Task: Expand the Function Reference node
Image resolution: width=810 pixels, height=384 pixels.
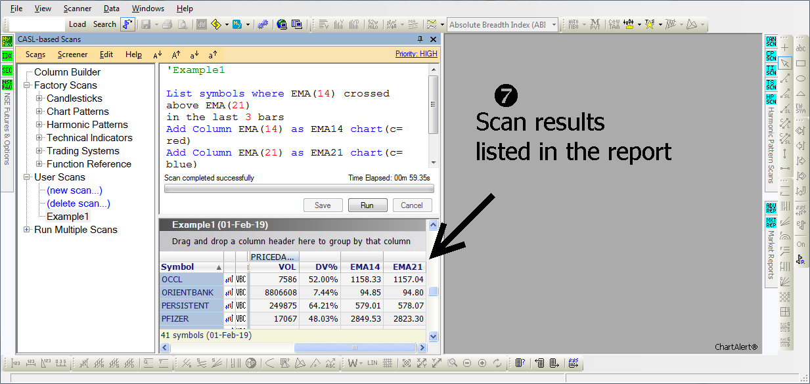Action: tap(39, 164)
